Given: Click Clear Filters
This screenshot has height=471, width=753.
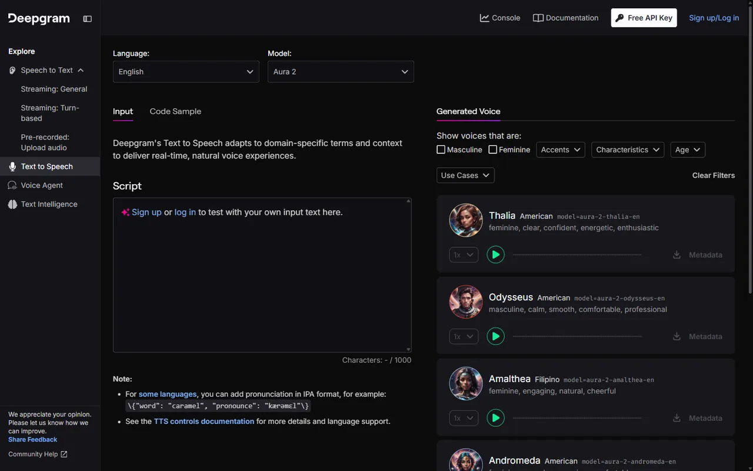Looking at the screenshot, I should tap(714, 175).
